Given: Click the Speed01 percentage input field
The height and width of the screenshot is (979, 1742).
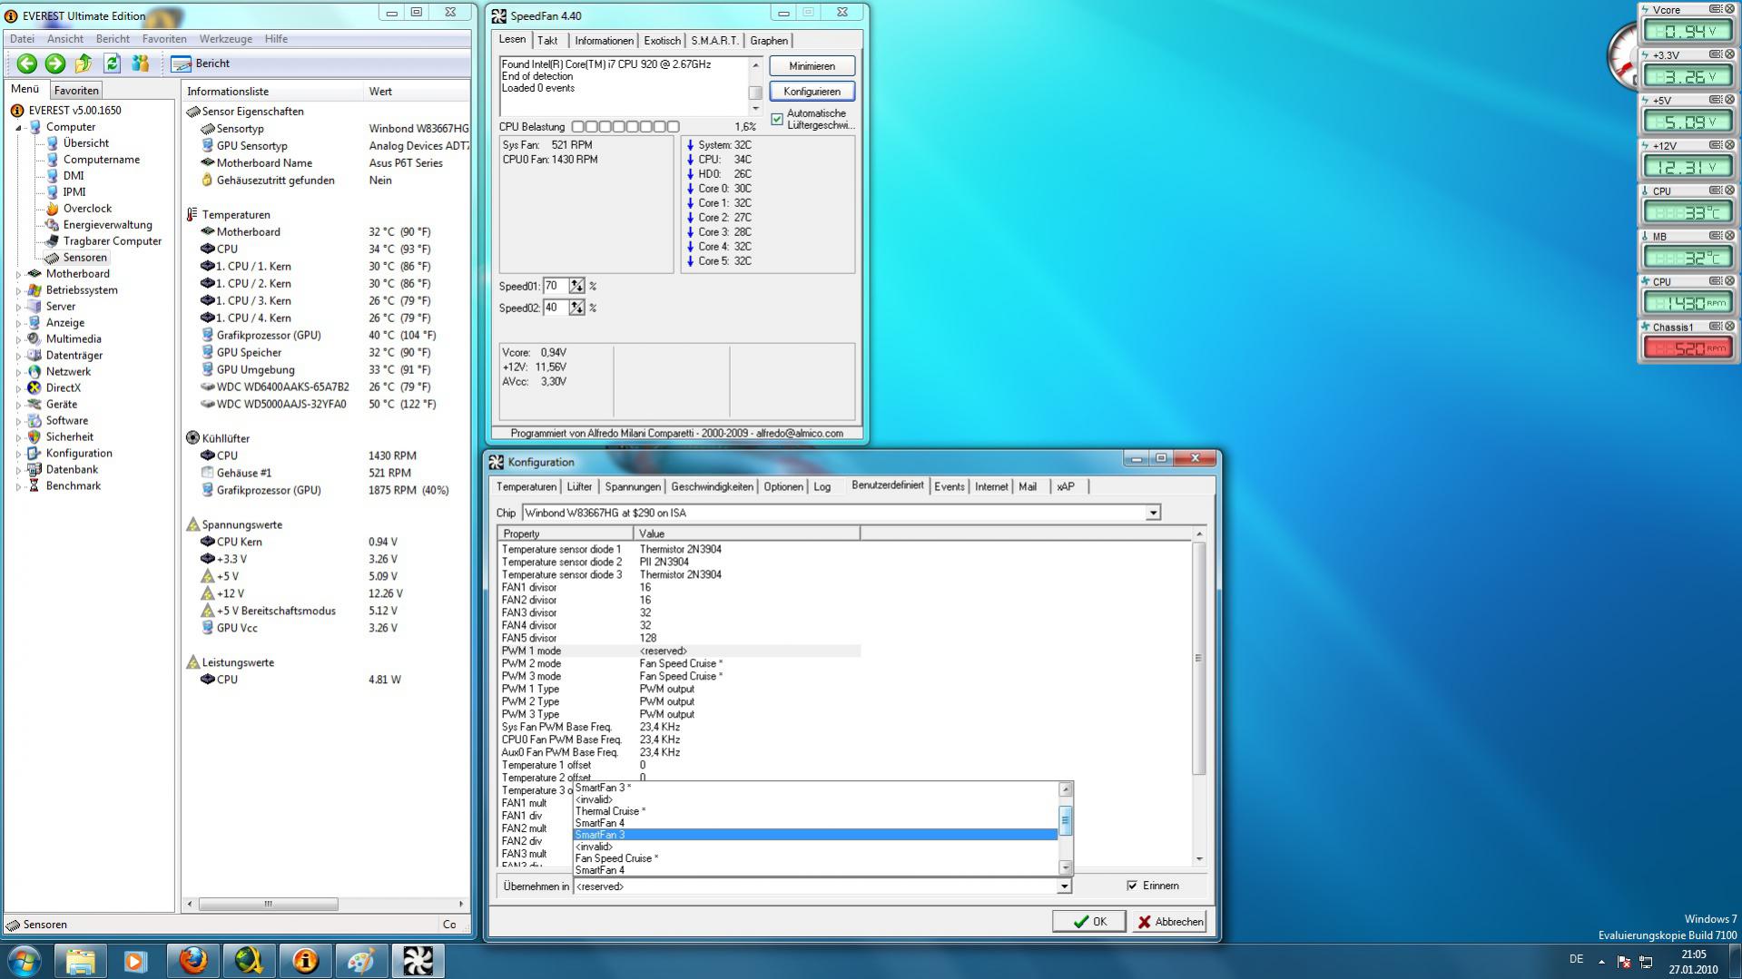Looking at the screenshot, I should click(x=556, y=286).
